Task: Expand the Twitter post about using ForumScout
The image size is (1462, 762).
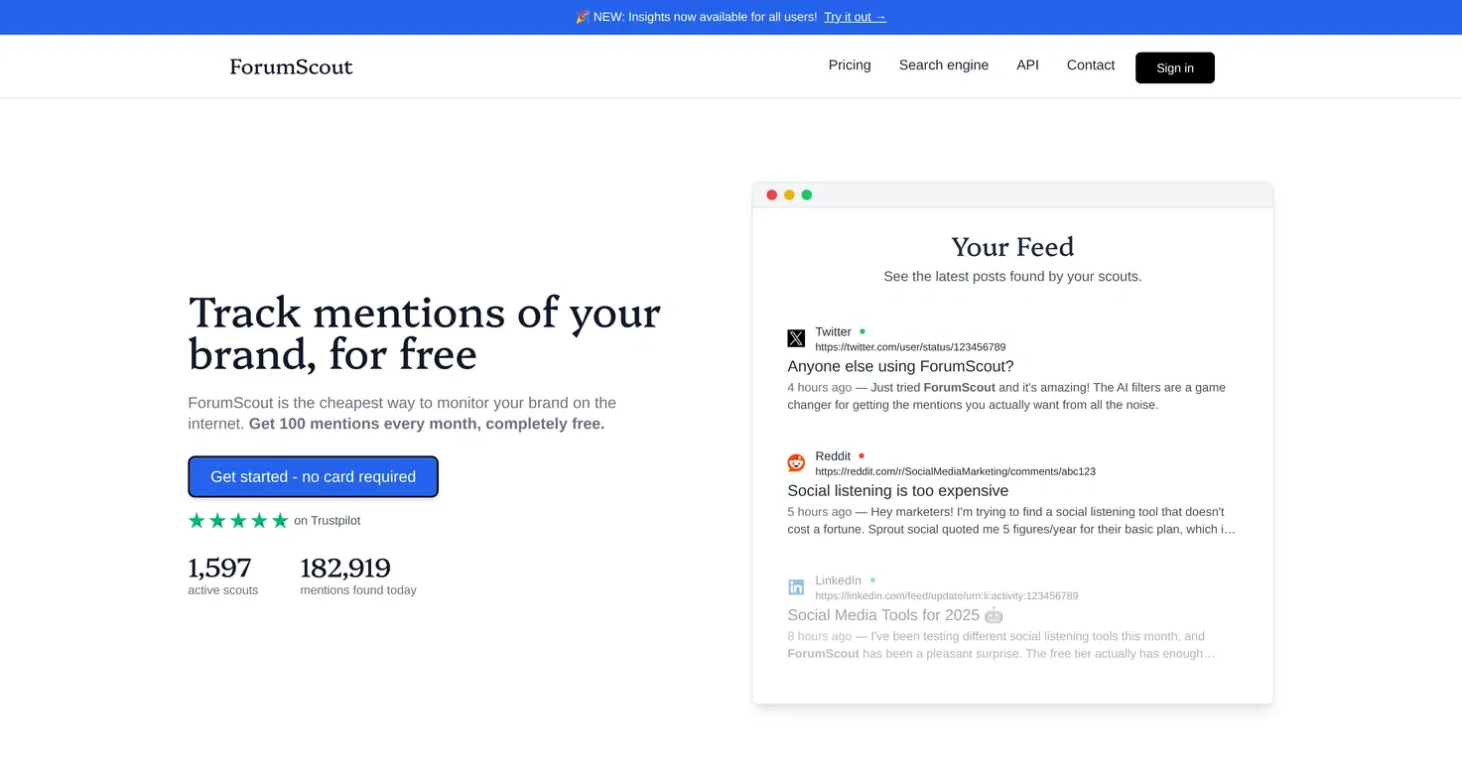Action: 899,366
